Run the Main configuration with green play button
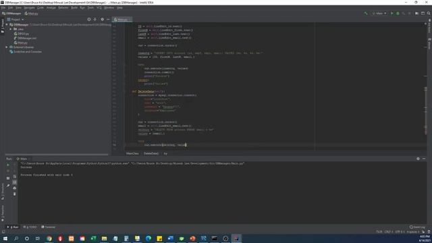 391,13
